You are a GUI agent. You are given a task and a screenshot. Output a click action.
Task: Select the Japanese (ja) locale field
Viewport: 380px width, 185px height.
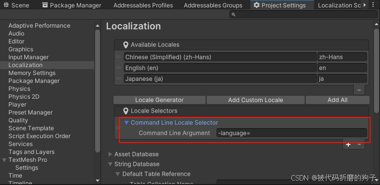(x=220, y=78)
